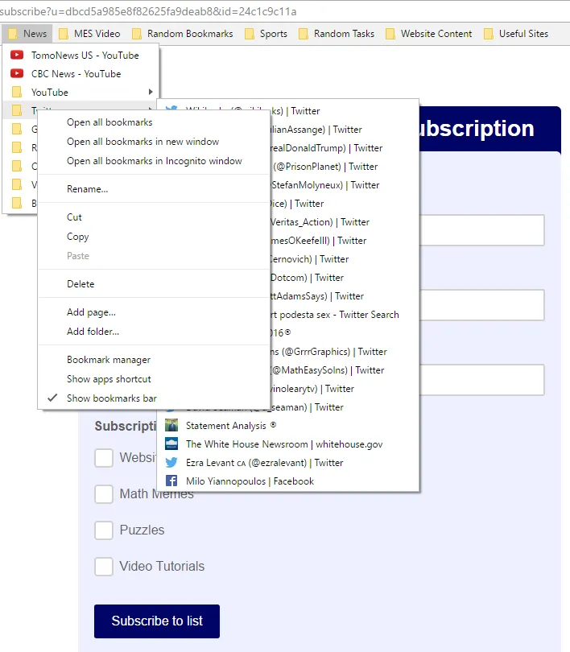Open the CBC News YouTube bookmark
The width and height of the screenshot is (570, 652).
[x=81, y=74]
